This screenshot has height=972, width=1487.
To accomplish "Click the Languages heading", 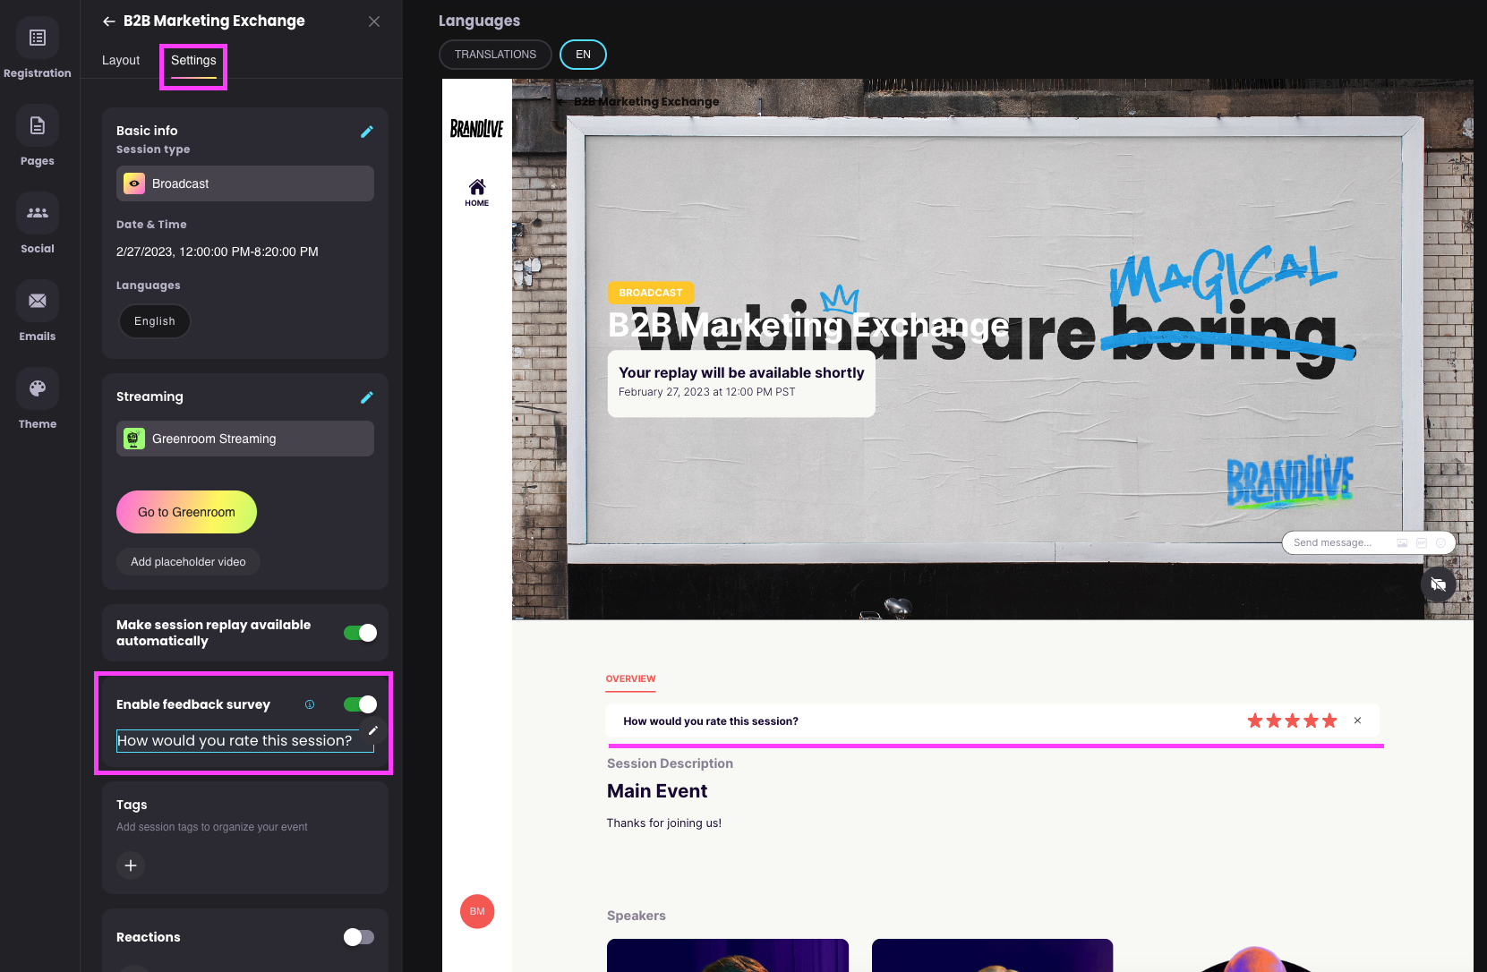I will (479, 21).
